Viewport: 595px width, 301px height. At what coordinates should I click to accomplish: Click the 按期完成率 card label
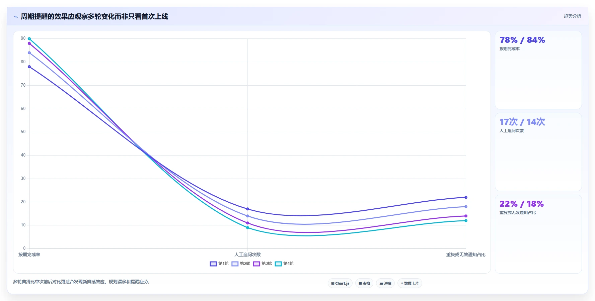[x=510, y=49]
